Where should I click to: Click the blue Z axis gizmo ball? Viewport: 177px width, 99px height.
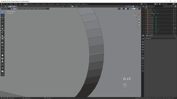pyautogui.click(x=136, y=12)
